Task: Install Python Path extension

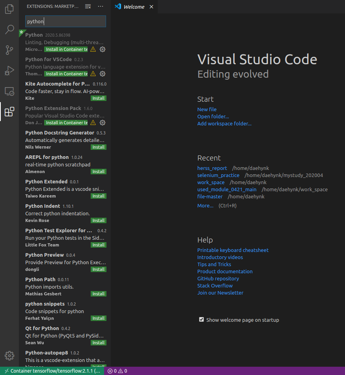Action: pos(99,294)
